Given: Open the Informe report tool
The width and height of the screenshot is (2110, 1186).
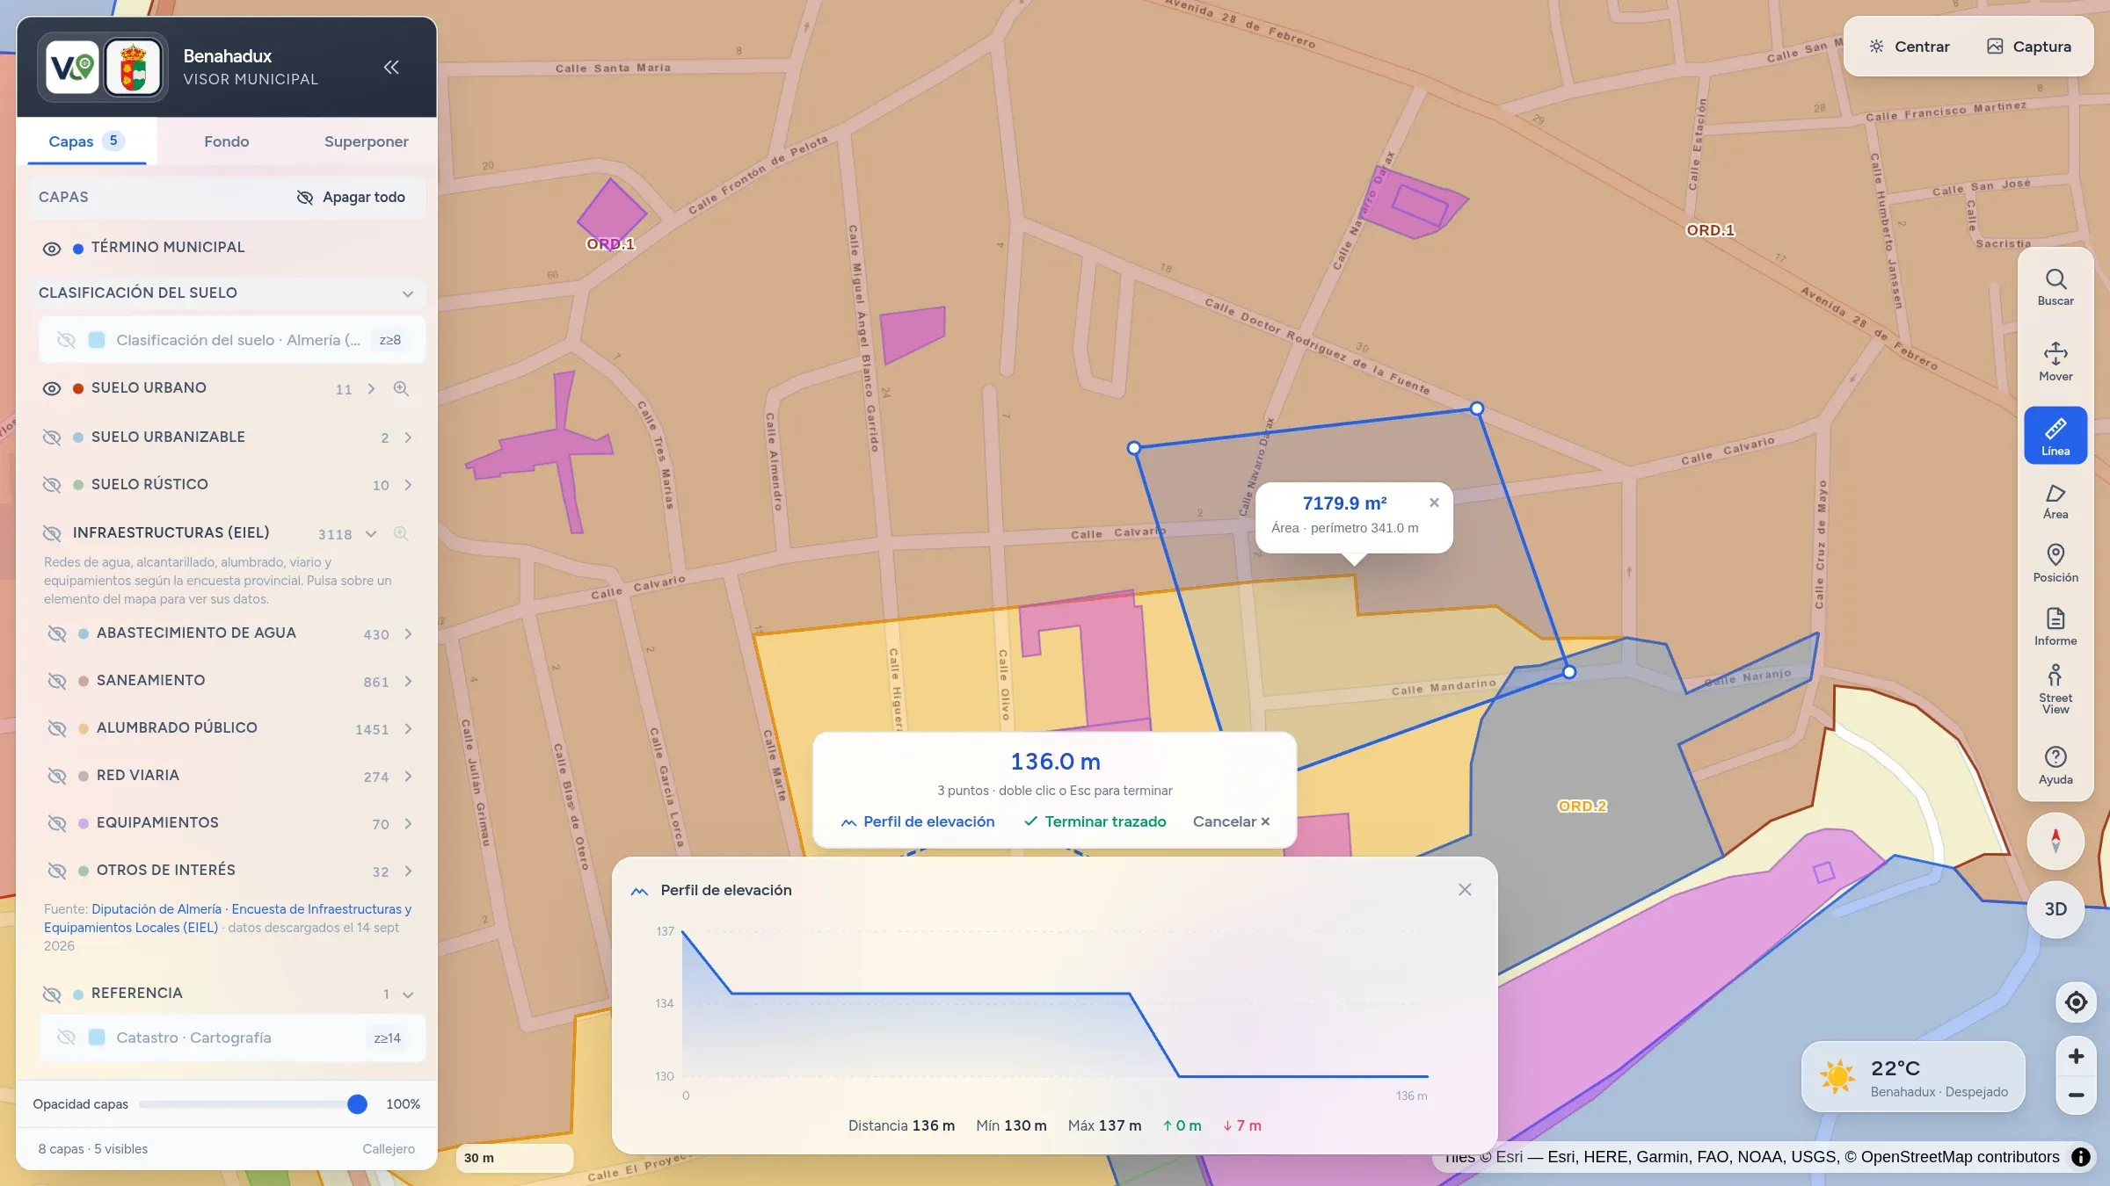Looking at the screenshot, I should pos(2055,626).
